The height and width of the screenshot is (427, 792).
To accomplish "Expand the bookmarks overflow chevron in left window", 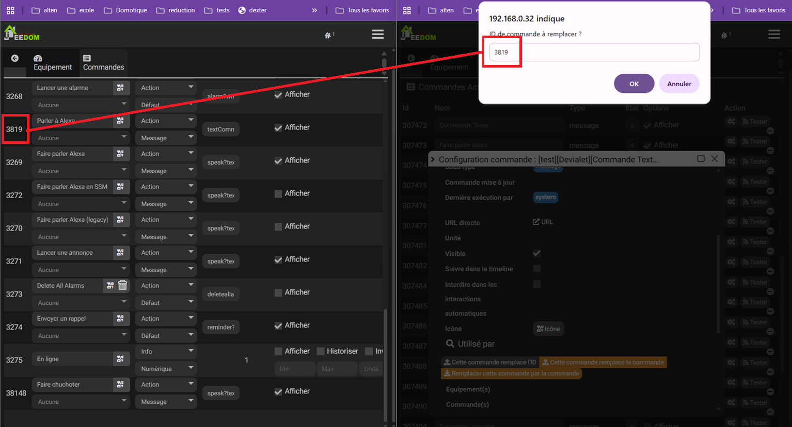I will [x=314, y=10].
